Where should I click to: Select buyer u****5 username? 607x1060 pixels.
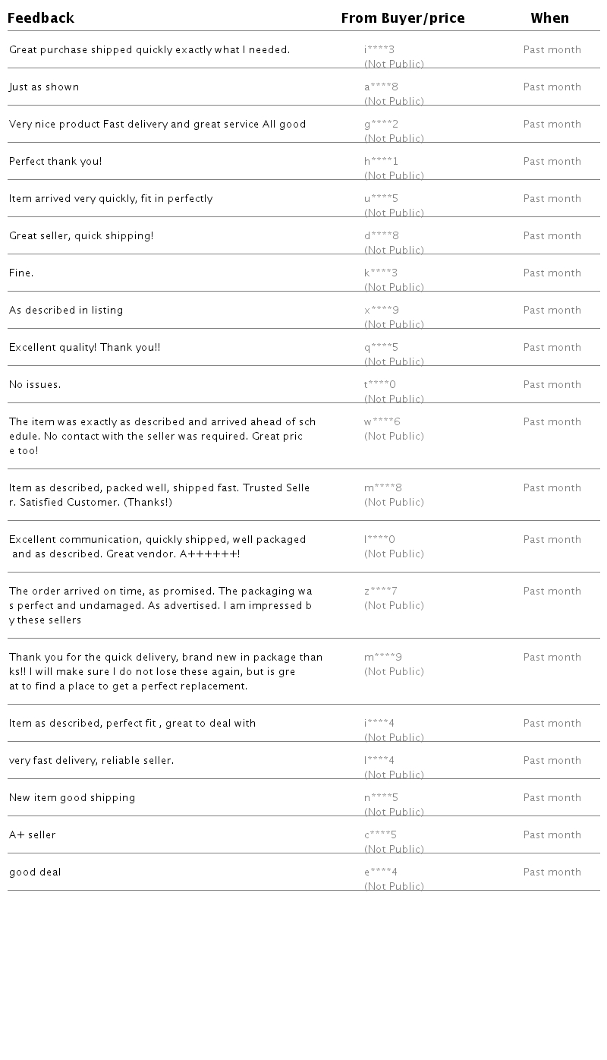tap(381, 199)
